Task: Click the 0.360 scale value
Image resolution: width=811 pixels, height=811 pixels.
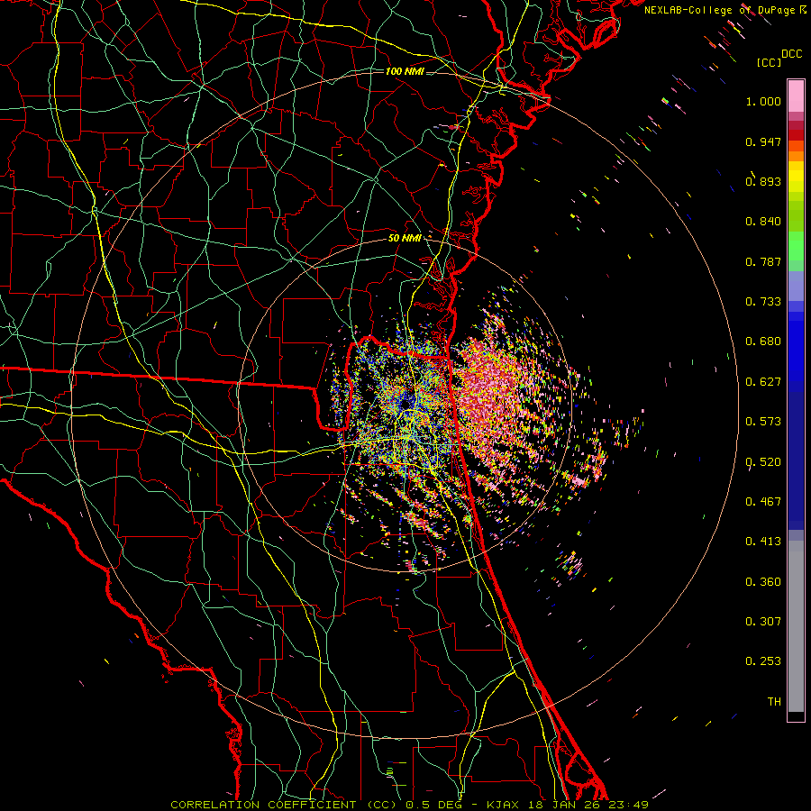Action: click(x=763, y=582)
